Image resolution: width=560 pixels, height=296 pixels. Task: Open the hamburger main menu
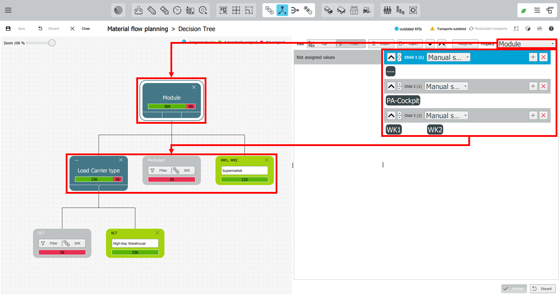[8, 10]
